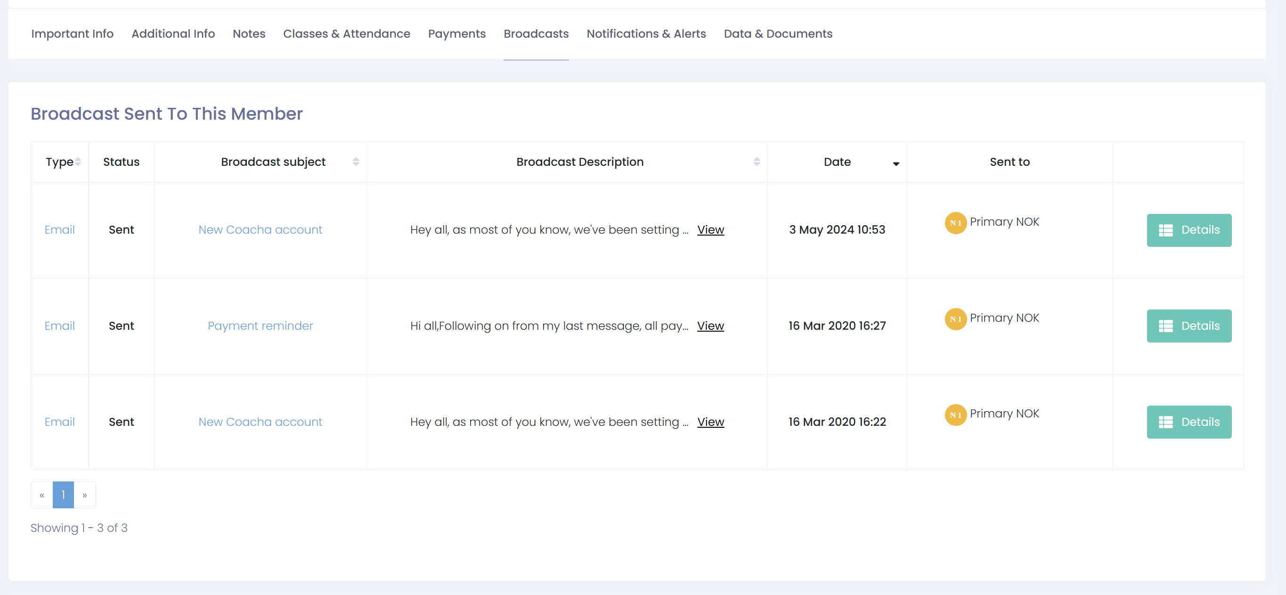Sort the table by the Type column arrows
This screenshot has height=595, width=1286.
click(78, 162)
